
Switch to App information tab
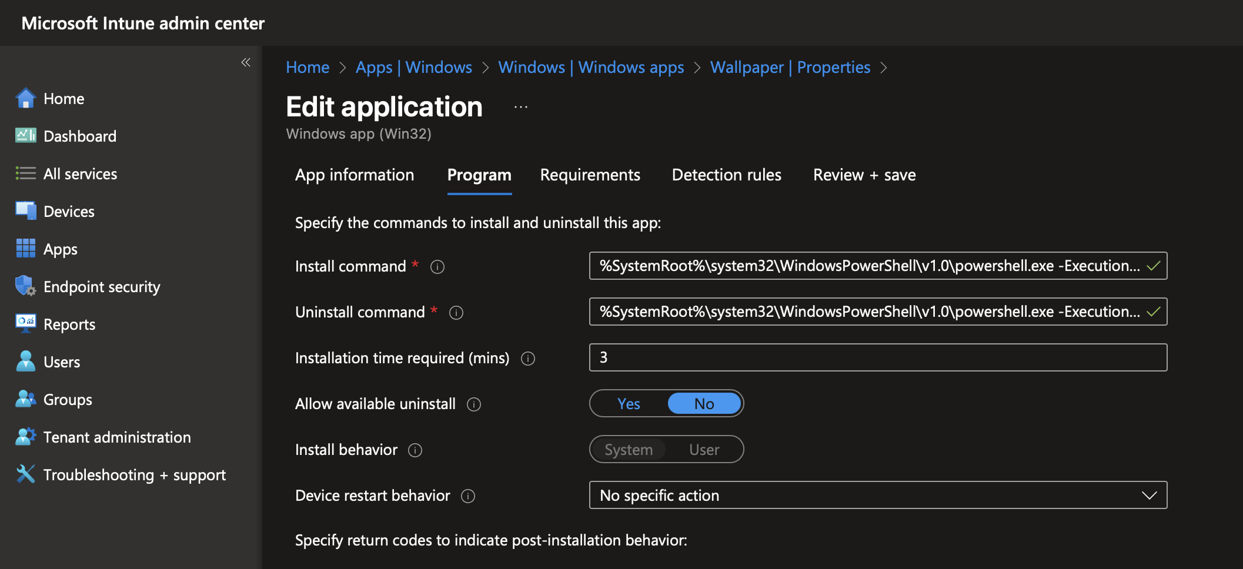point(355,175)
